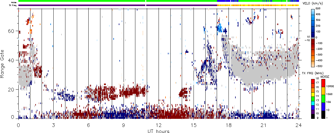The image size is (334, 133).
Task: Click x-axis tick label "6"
Action: pos(88,125)
